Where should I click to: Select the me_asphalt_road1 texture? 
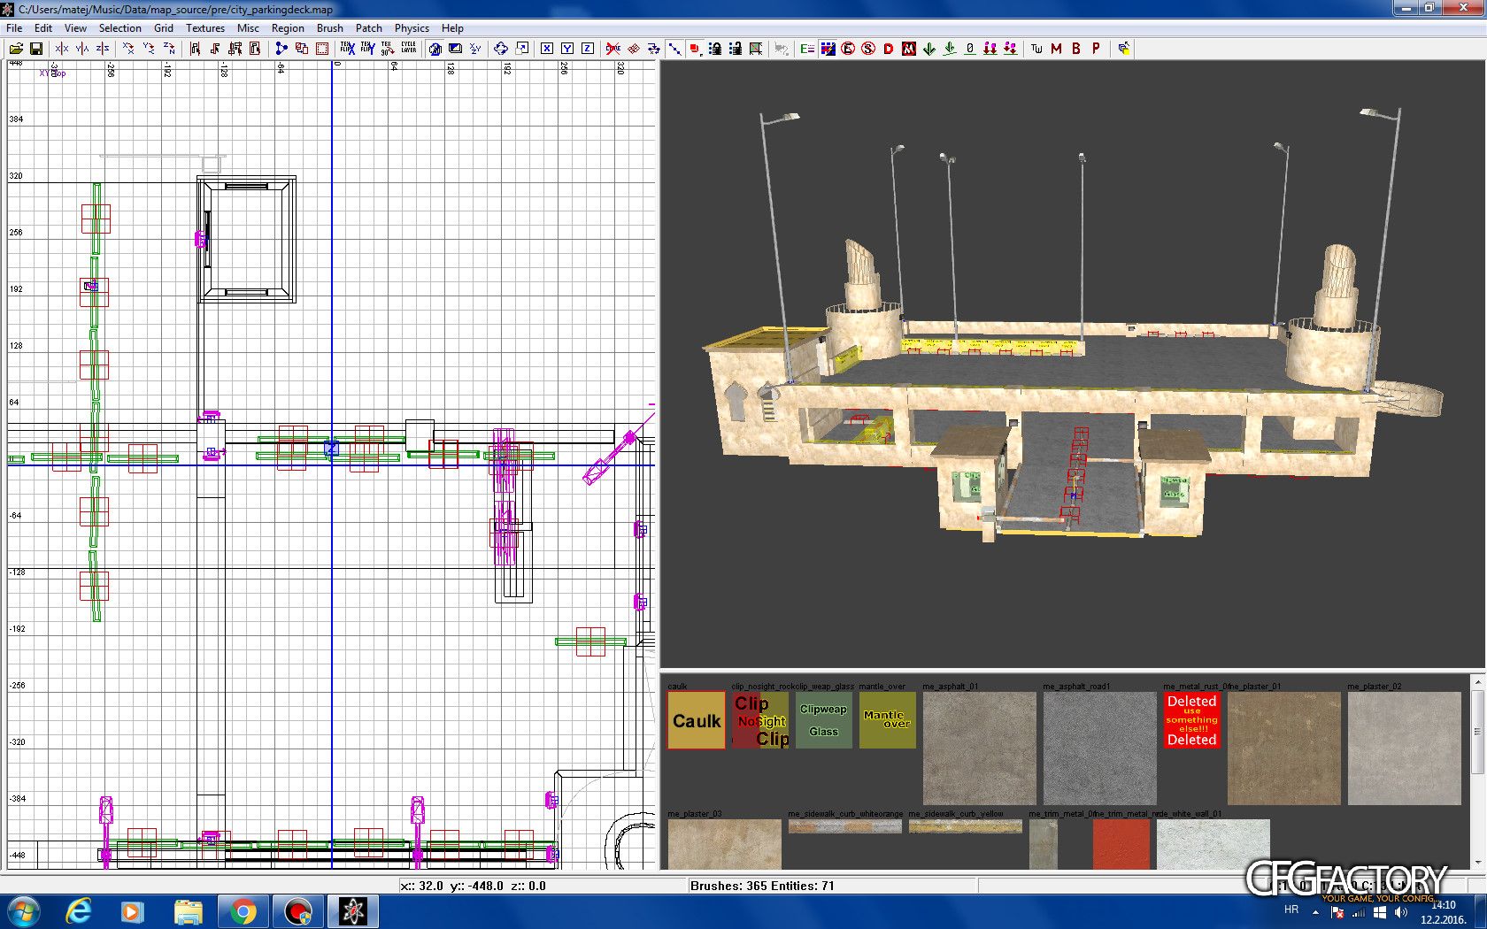tap(1100, 749)
